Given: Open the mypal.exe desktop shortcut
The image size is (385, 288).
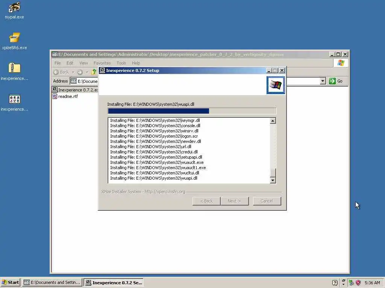Looking at the screenshot, I should pos(14,10).
